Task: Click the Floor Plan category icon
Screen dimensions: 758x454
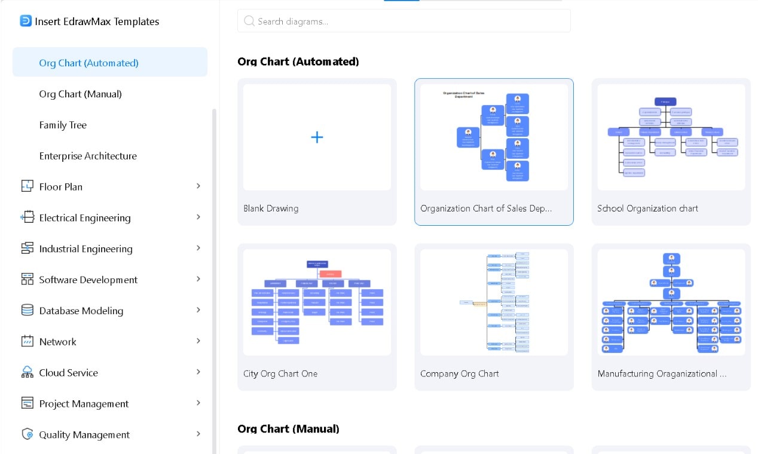Action: [x=27, y=186]
